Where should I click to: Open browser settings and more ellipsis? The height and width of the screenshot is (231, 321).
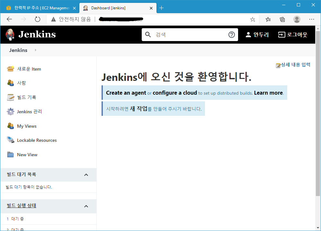[312, 19]
